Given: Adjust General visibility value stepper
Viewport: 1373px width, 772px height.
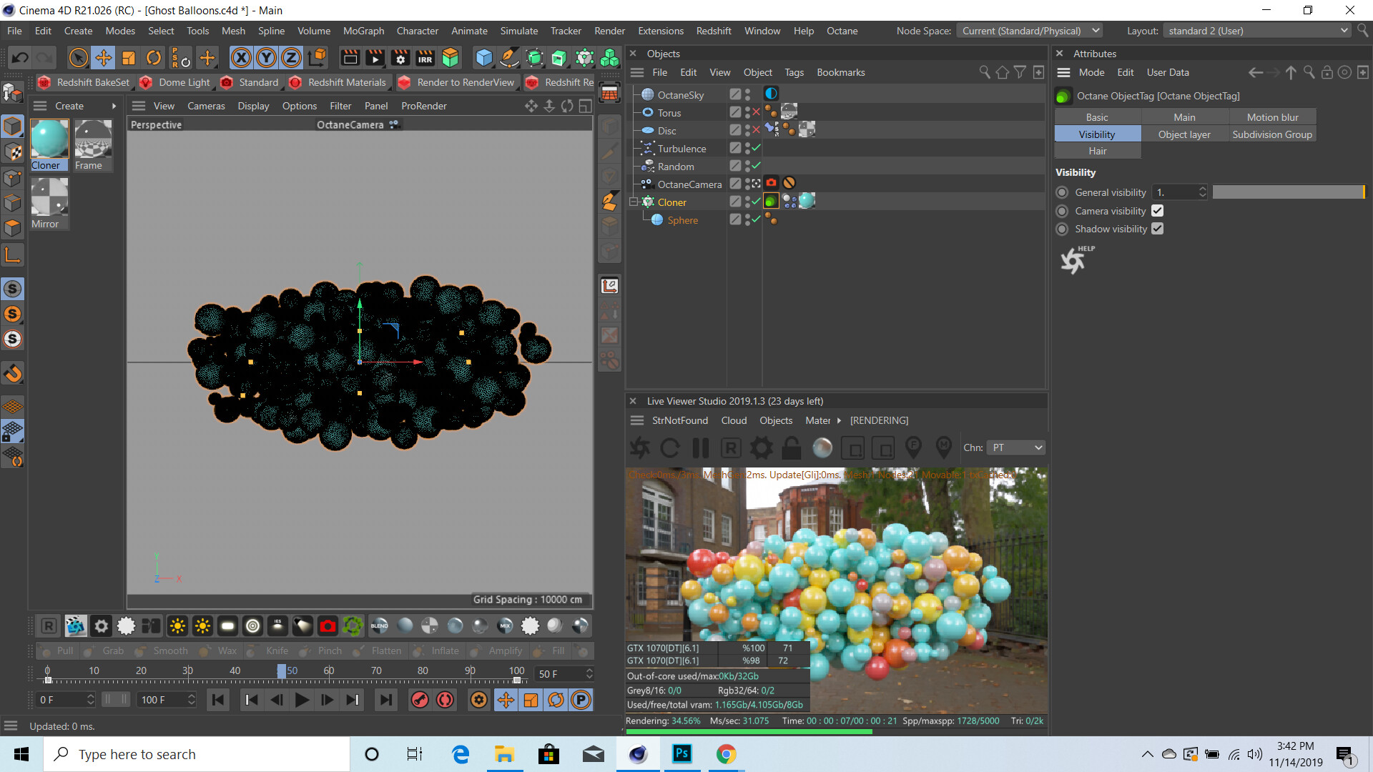Looking at the screenshot, I should click(x=1203, y=192).
